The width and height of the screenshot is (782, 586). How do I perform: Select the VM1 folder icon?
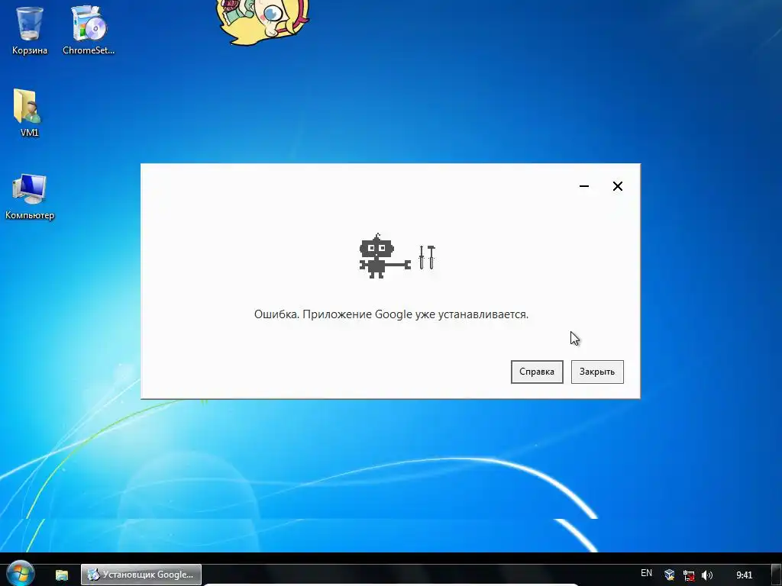[x=29, y=113]
